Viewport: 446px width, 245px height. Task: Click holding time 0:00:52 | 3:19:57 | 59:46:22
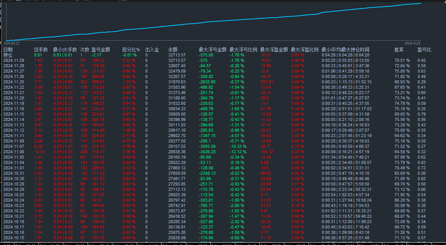pyautogui.click(x=347, y=216)
